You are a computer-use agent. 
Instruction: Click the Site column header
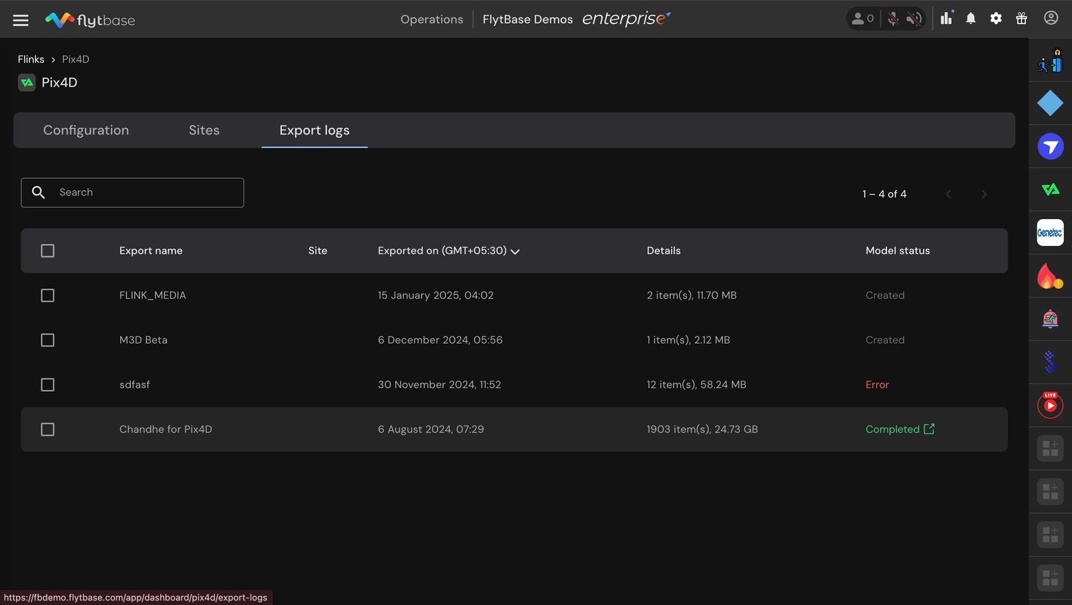[318, 251]
